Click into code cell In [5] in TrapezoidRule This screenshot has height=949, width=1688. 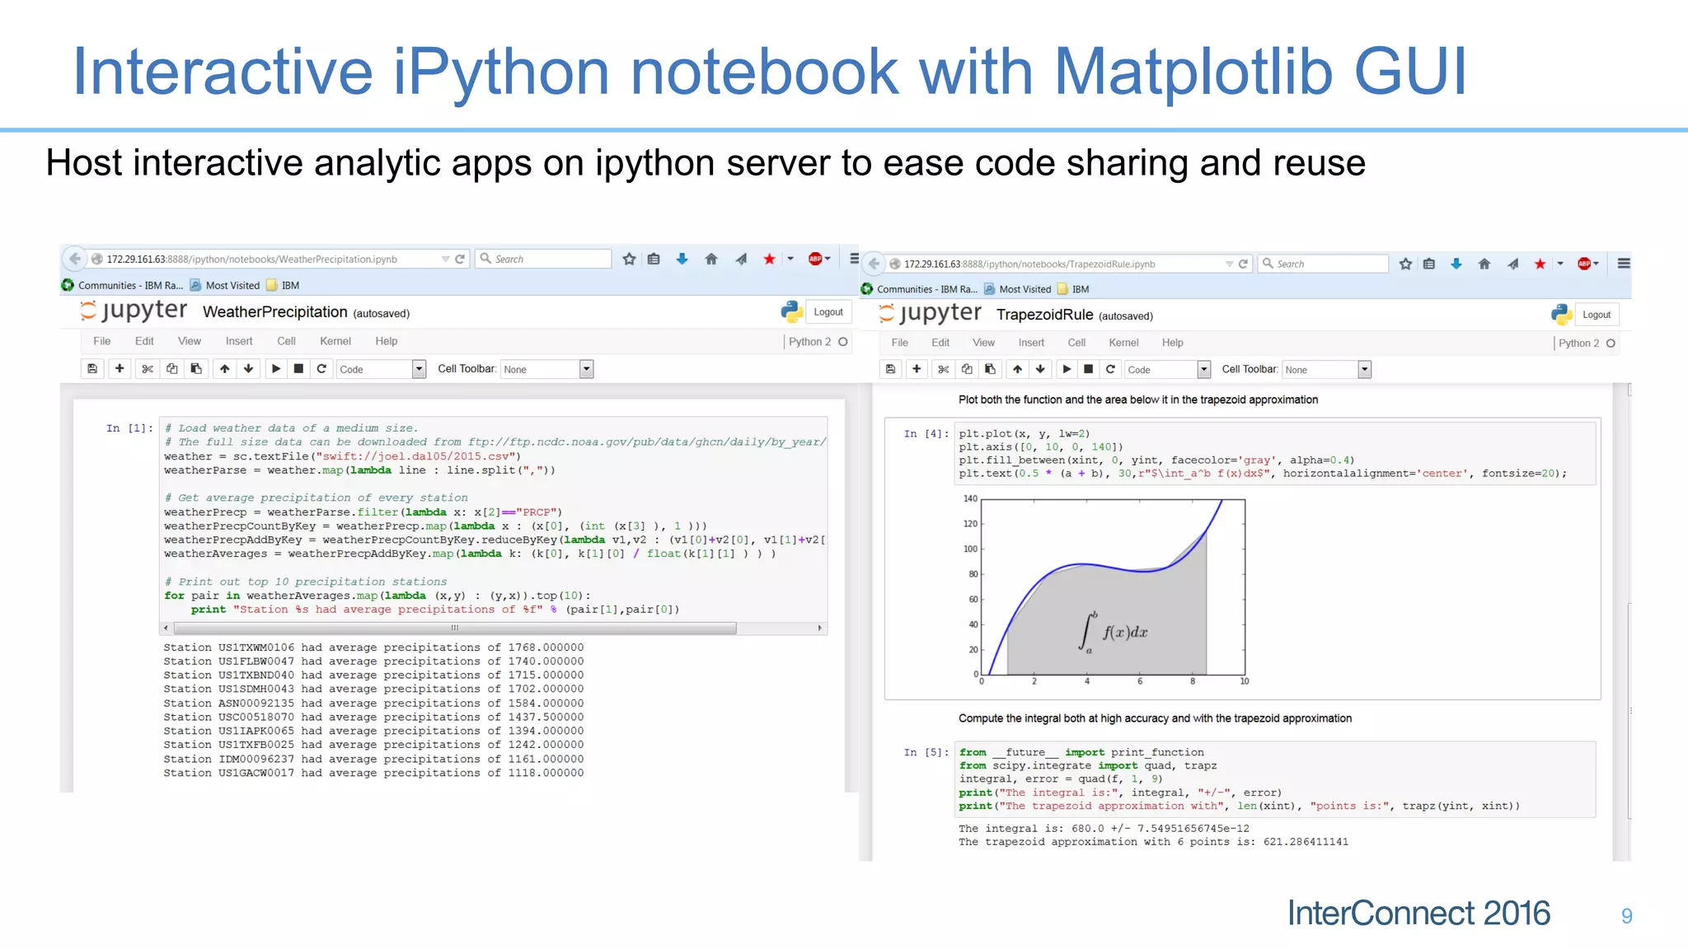coord(1275,779)
